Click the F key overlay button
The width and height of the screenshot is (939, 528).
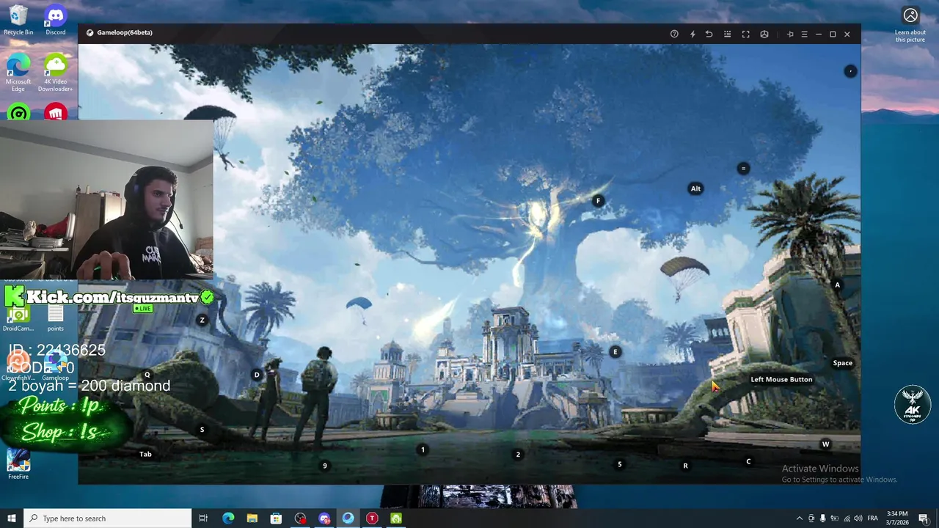tap(598, 201)
